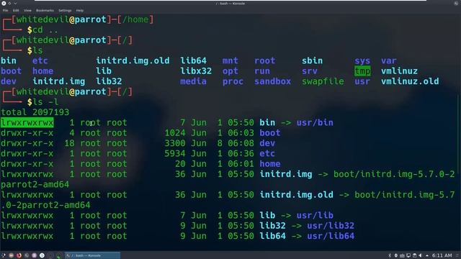461x259 pixels.
Task: Click the show desktop icon beside clock
Action: coord(457,255)
